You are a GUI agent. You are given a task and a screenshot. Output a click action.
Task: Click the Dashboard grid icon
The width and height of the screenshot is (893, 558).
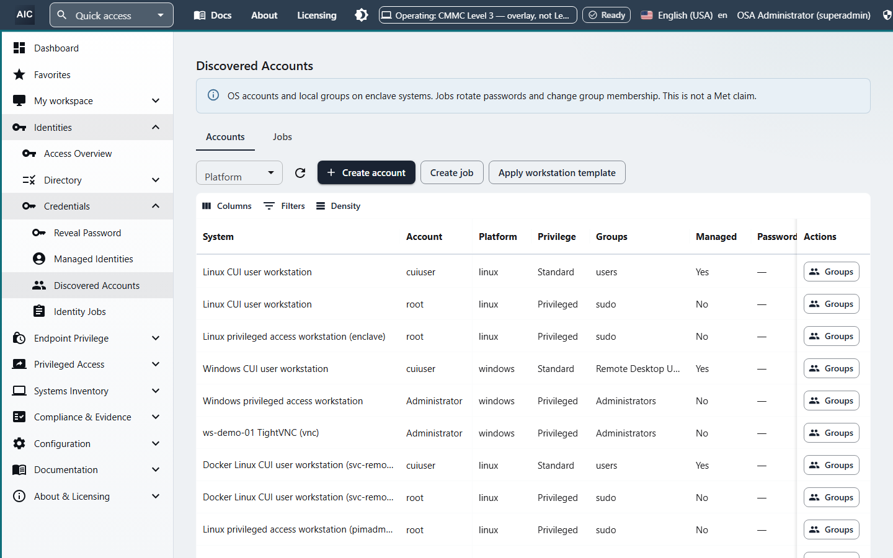point(19,48)
